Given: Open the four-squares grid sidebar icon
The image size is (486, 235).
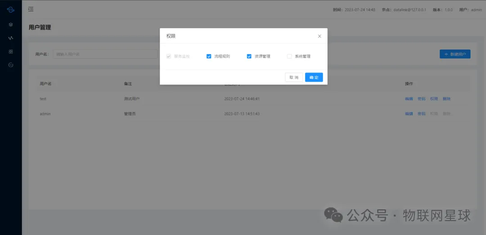Looking at the screenshot, I should point(11,51).
